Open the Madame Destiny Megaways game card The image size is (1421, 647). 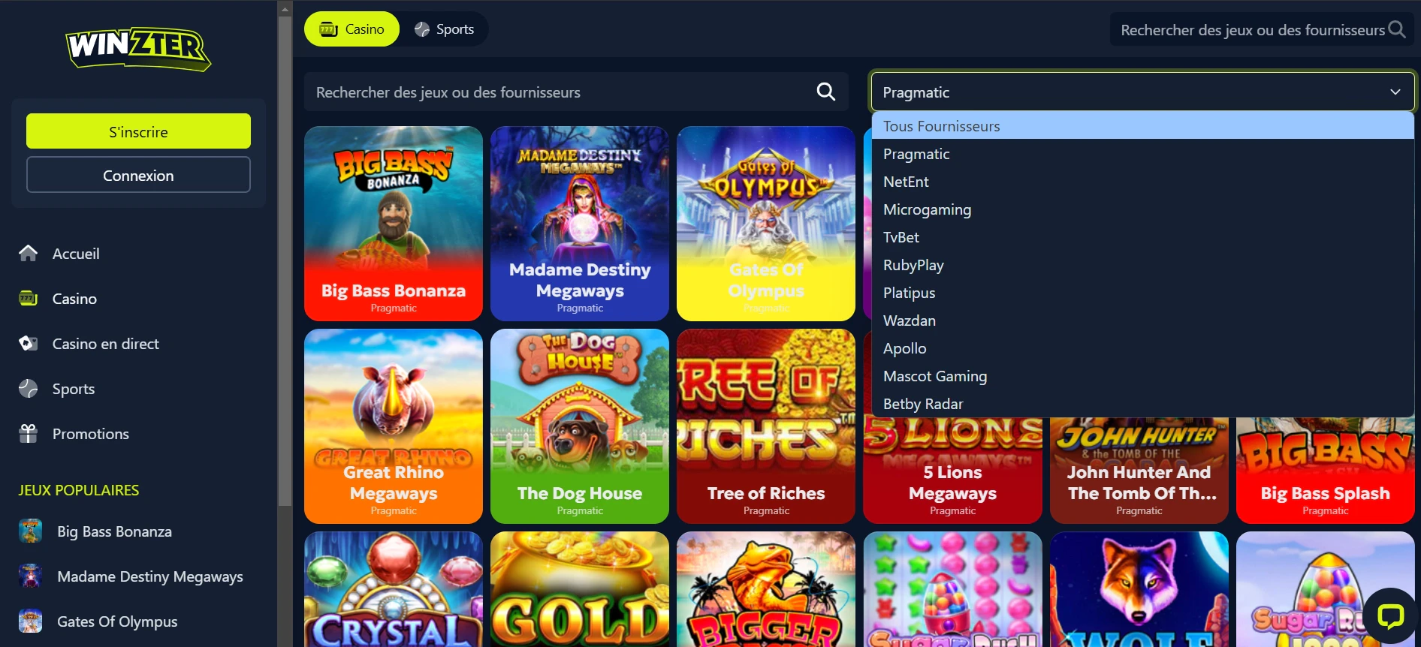pos(580,224)
